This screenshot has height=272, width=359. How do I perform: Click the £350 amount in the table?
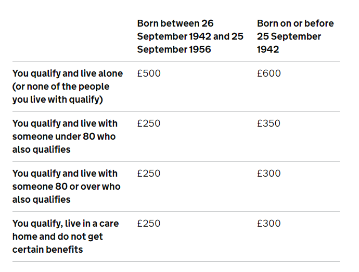click(268, 123)
